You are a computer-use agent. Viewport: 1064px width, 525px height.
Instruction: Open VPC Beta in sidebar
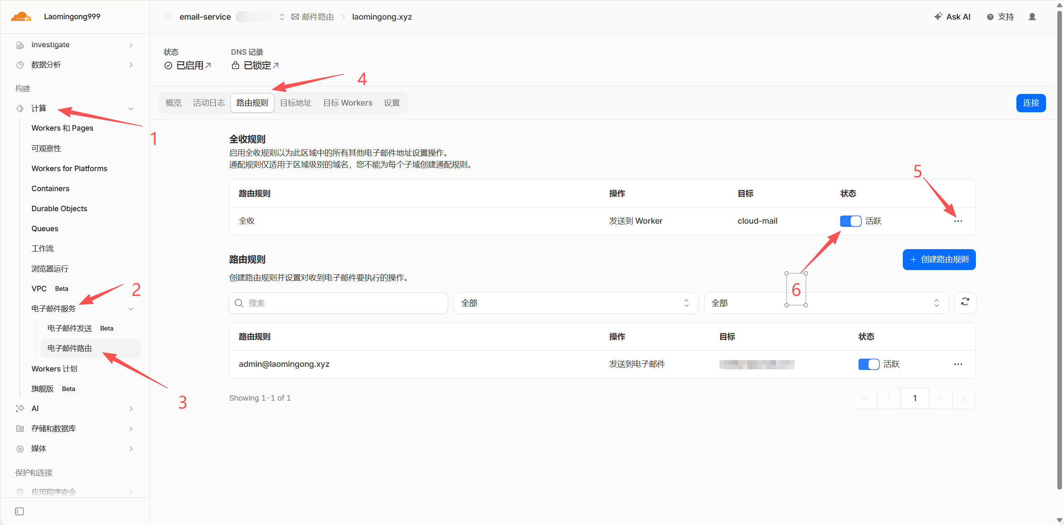[x=51, y=289]
